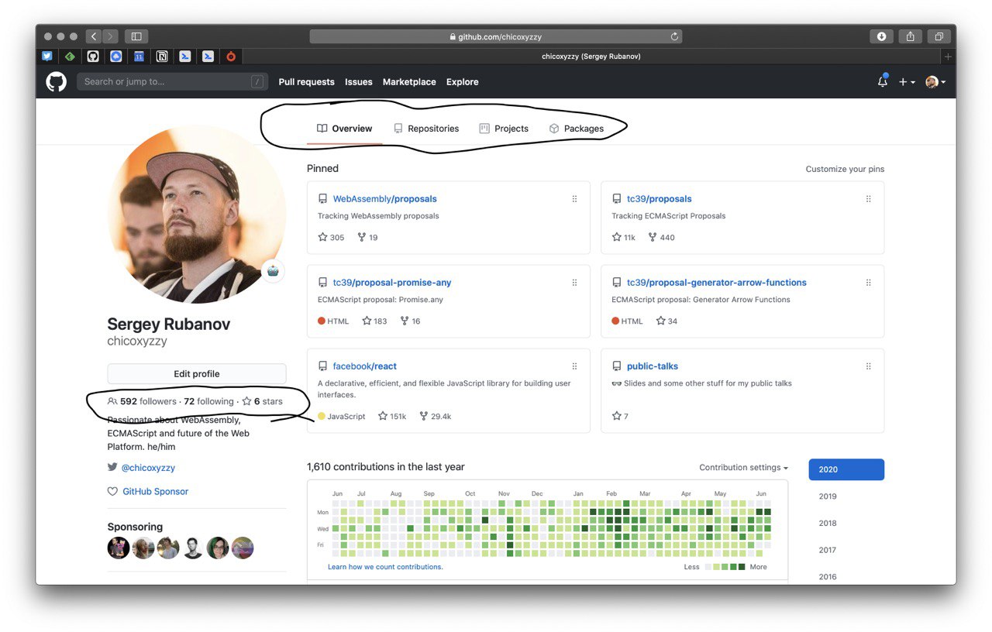Set status using emoji badge on avatar
Image resolution: width=992 pixels, height=632 pixels.
273,271
